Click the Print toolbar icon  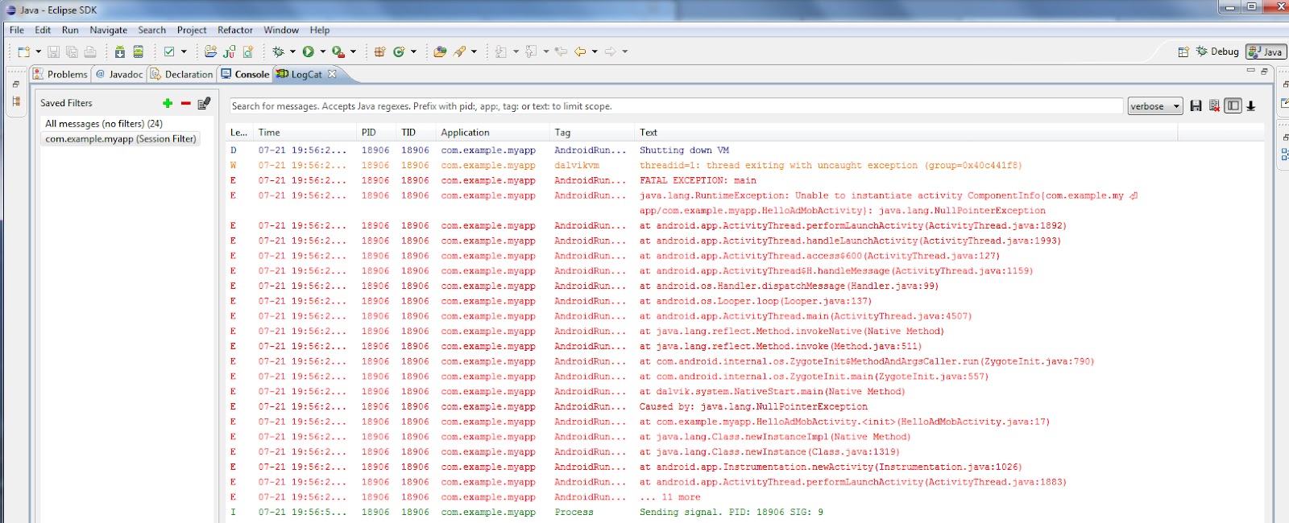(x=90, y=51)
